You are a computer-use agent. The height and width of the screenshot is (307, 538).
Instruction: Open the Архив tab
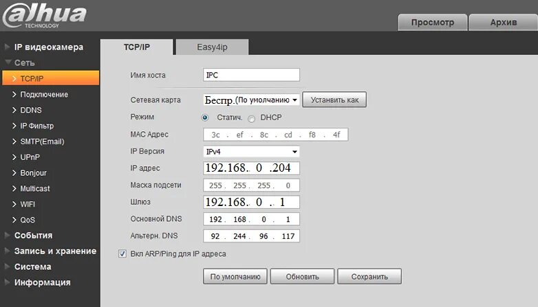(504, 22)
